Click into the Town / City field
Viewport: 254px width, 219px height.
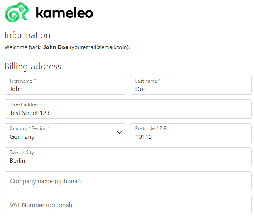tap(128, 157)
